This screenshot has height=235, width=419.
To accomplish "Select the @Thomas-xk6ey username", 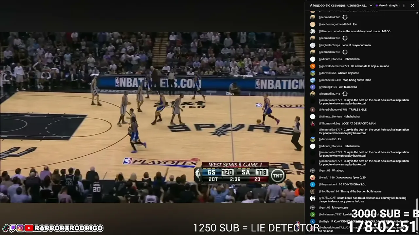I will point(330,123).
